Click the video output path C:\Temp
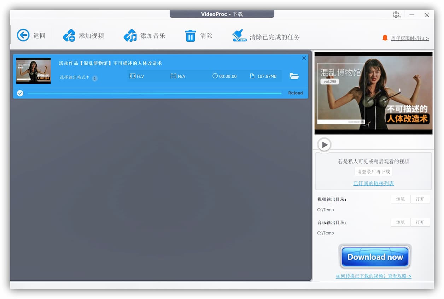Viewport: 444px width, 299px height. (x=326, y=210)
